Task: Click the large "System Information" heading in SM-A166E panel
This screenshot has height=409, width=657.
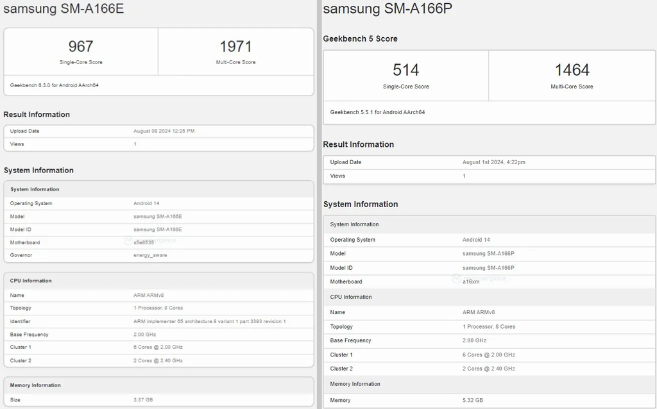Action: 38,170
